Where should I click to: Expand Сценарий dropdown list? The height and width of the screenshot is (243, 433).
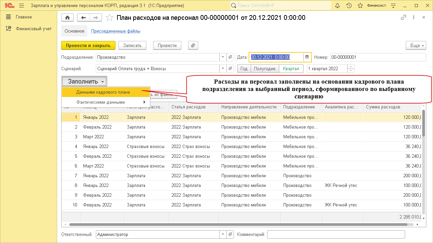(x=223, y=68)
